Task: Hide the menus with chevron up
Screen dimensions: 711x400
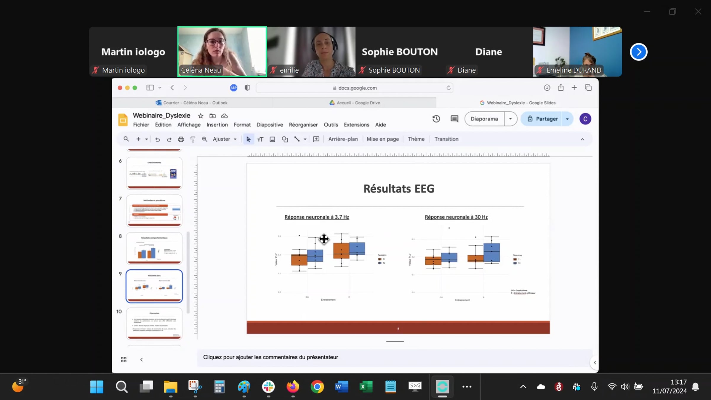Action: tap(582, 139)
